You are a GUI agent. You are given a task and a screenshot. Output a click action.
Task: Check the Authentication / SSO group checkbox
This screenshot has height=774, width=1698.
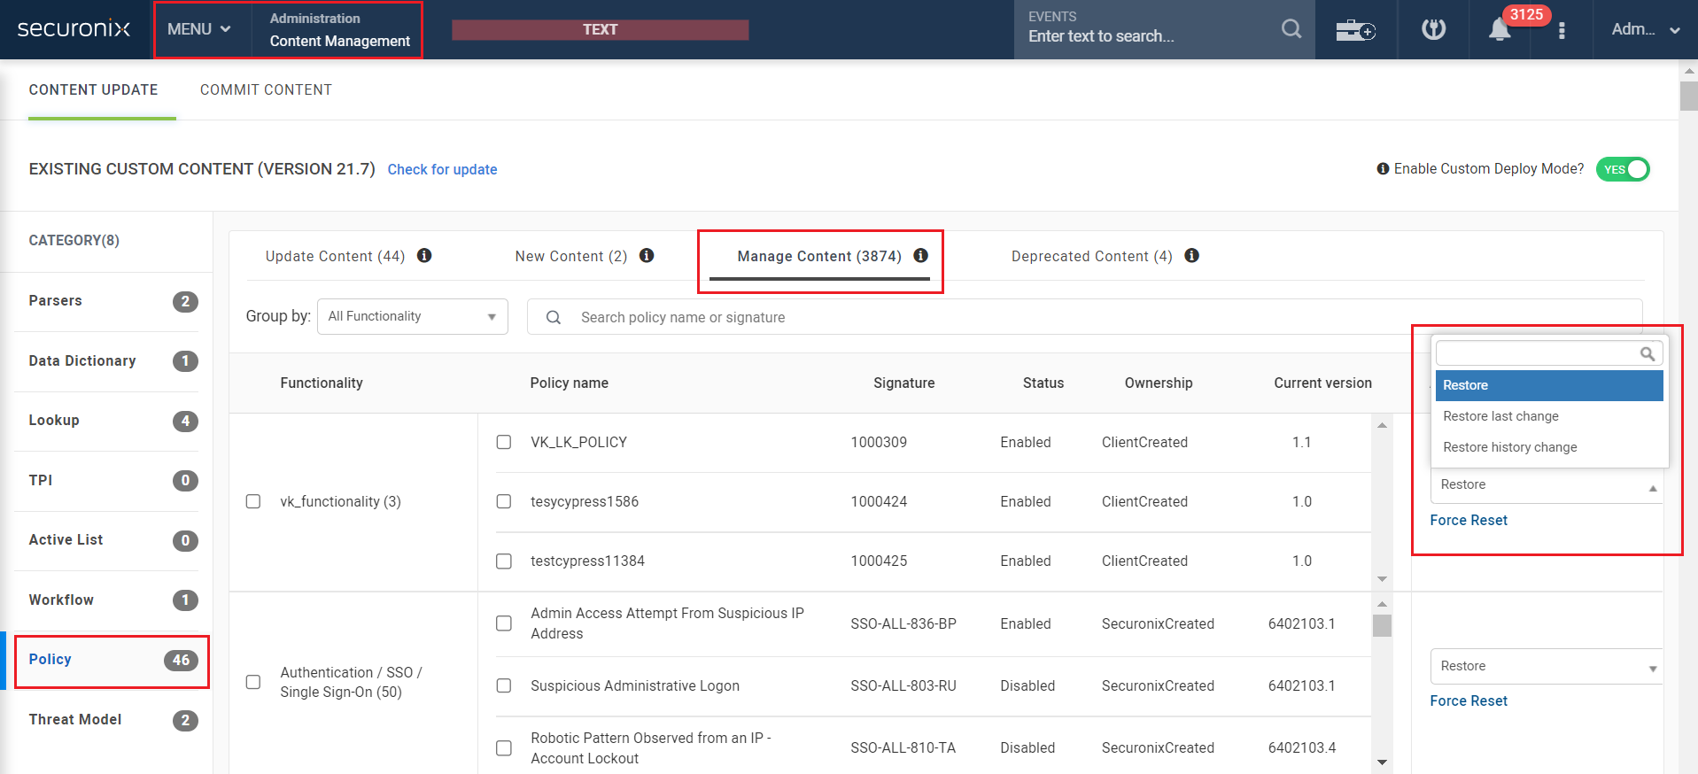(253, 682)
